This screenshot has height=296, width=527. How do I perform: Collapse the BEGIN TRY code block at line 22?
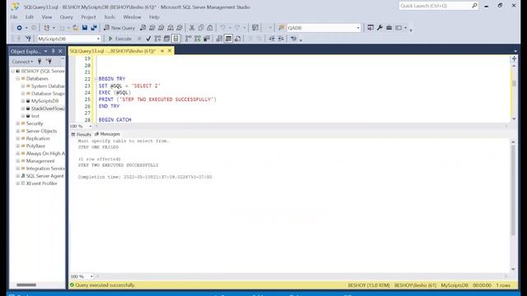point(96,79)
